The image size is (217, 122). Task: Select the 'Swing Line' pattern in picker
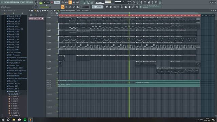(x=36, y=19)
